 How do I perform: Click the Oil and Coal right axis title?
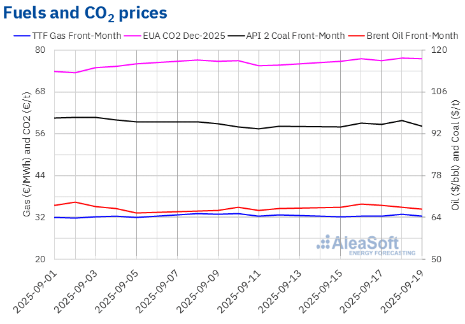coord(455,155)
